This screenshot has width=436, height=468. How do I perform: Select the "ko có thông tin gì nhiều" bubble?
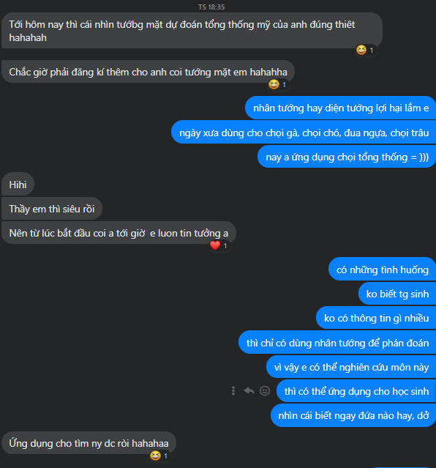[376, 318]
